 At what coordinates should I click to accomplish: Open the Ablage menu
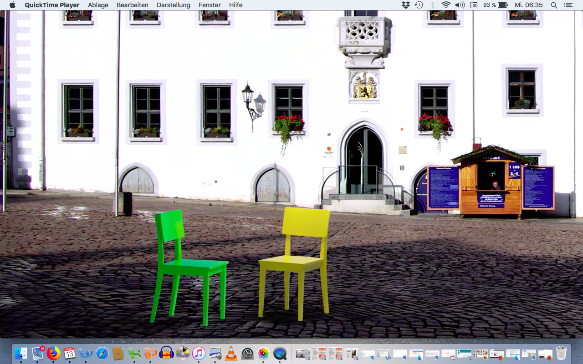98,5
